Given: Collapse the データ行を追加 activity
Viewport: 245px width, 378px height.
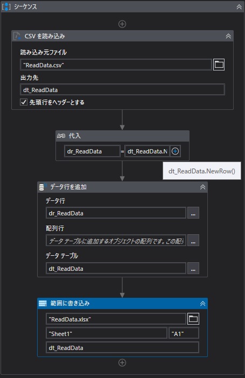Looking at the screenshot, I should click(x=202, y=187).
